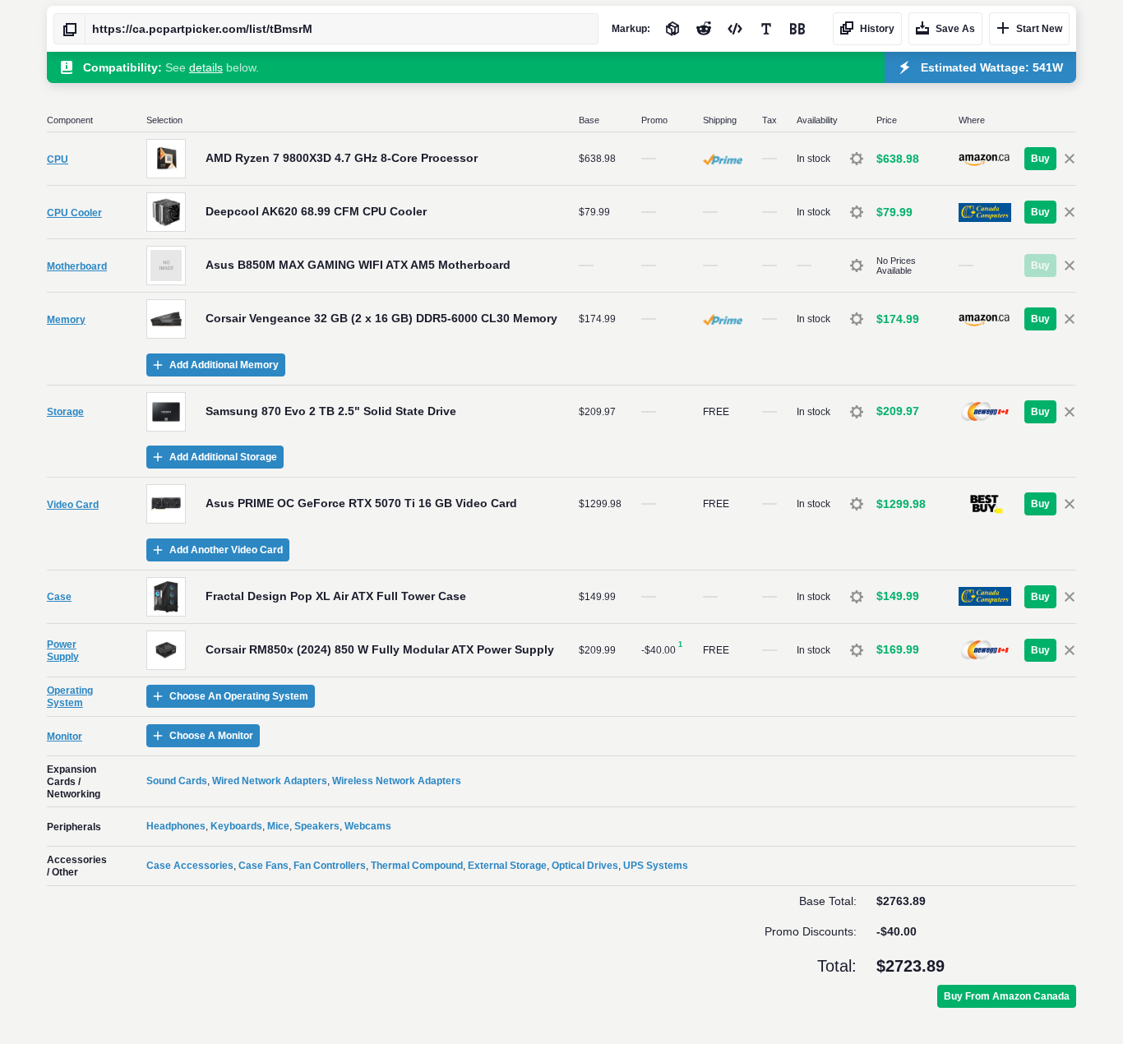Remove the Corsair Vengeance memory from list
The width and height of the screenshot is (1123, 1044).
pyautogui.click(x=1070, y=319)
